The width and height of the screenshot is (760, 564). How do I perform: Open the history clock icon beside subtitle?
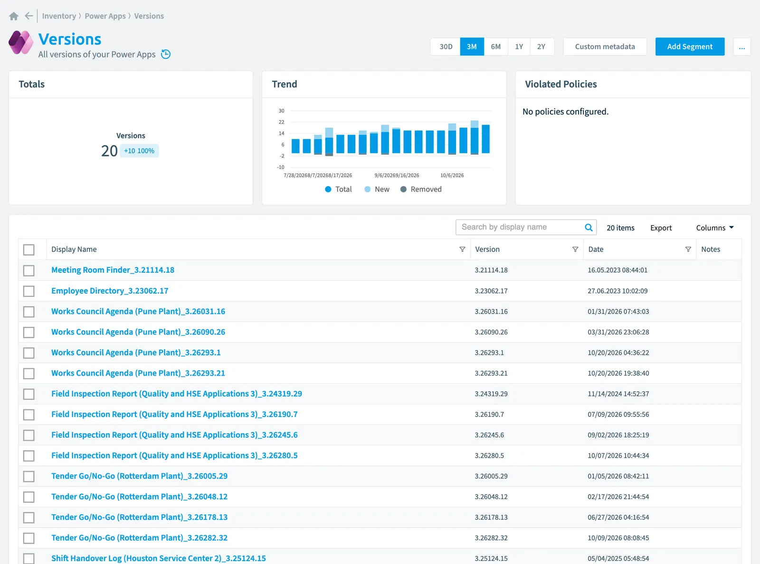[166, 54]
